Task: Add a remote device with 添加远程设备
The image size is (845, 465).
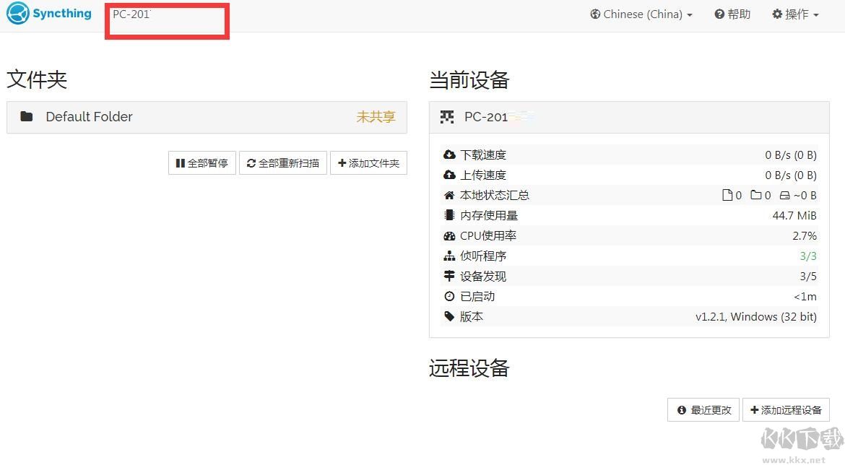Action: point(786,409)
